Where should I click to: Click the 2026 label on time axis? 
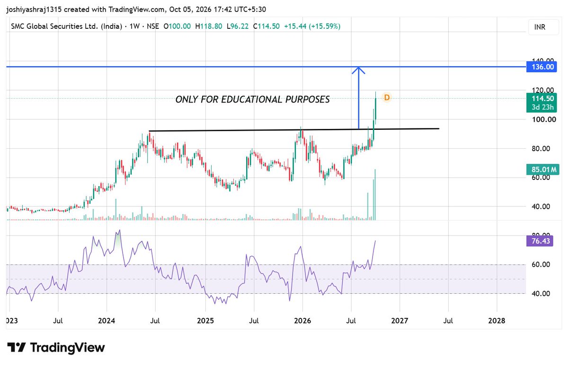point(302,321)
